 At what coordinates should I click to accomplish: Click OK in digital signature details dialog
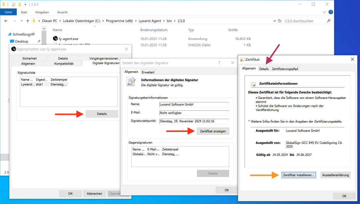227,190
